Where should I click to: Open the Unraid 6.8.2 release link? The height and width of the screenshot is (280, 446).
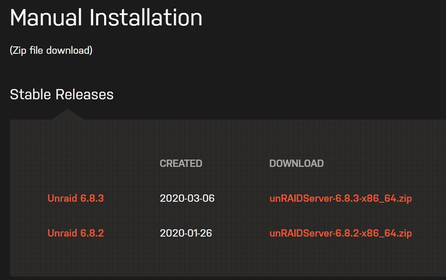76,233
